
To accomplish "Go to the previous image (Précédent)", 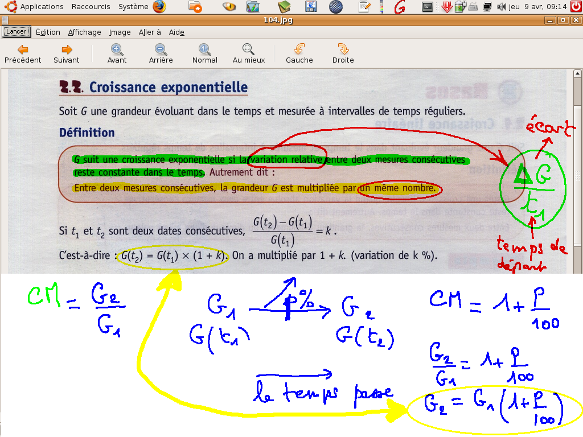I will click(23, 53).
